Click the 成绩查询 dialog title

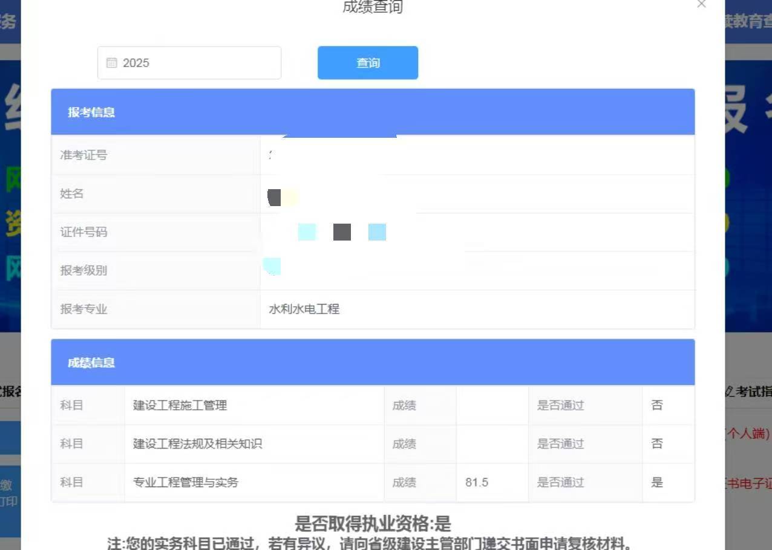point(373,7)
